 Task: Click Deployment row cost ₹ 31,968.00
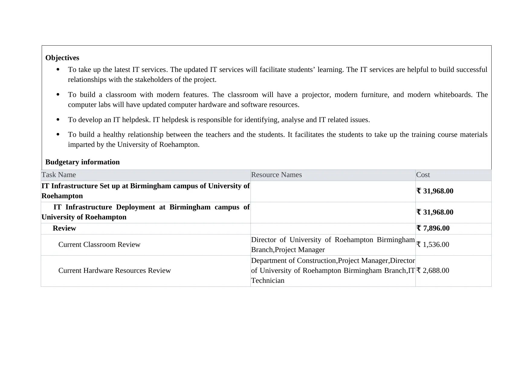pos(435,212)
